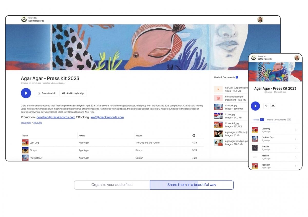Click the bridge icon in the mobile preview
Screen dimensions: 308x217
pos(273,106)
